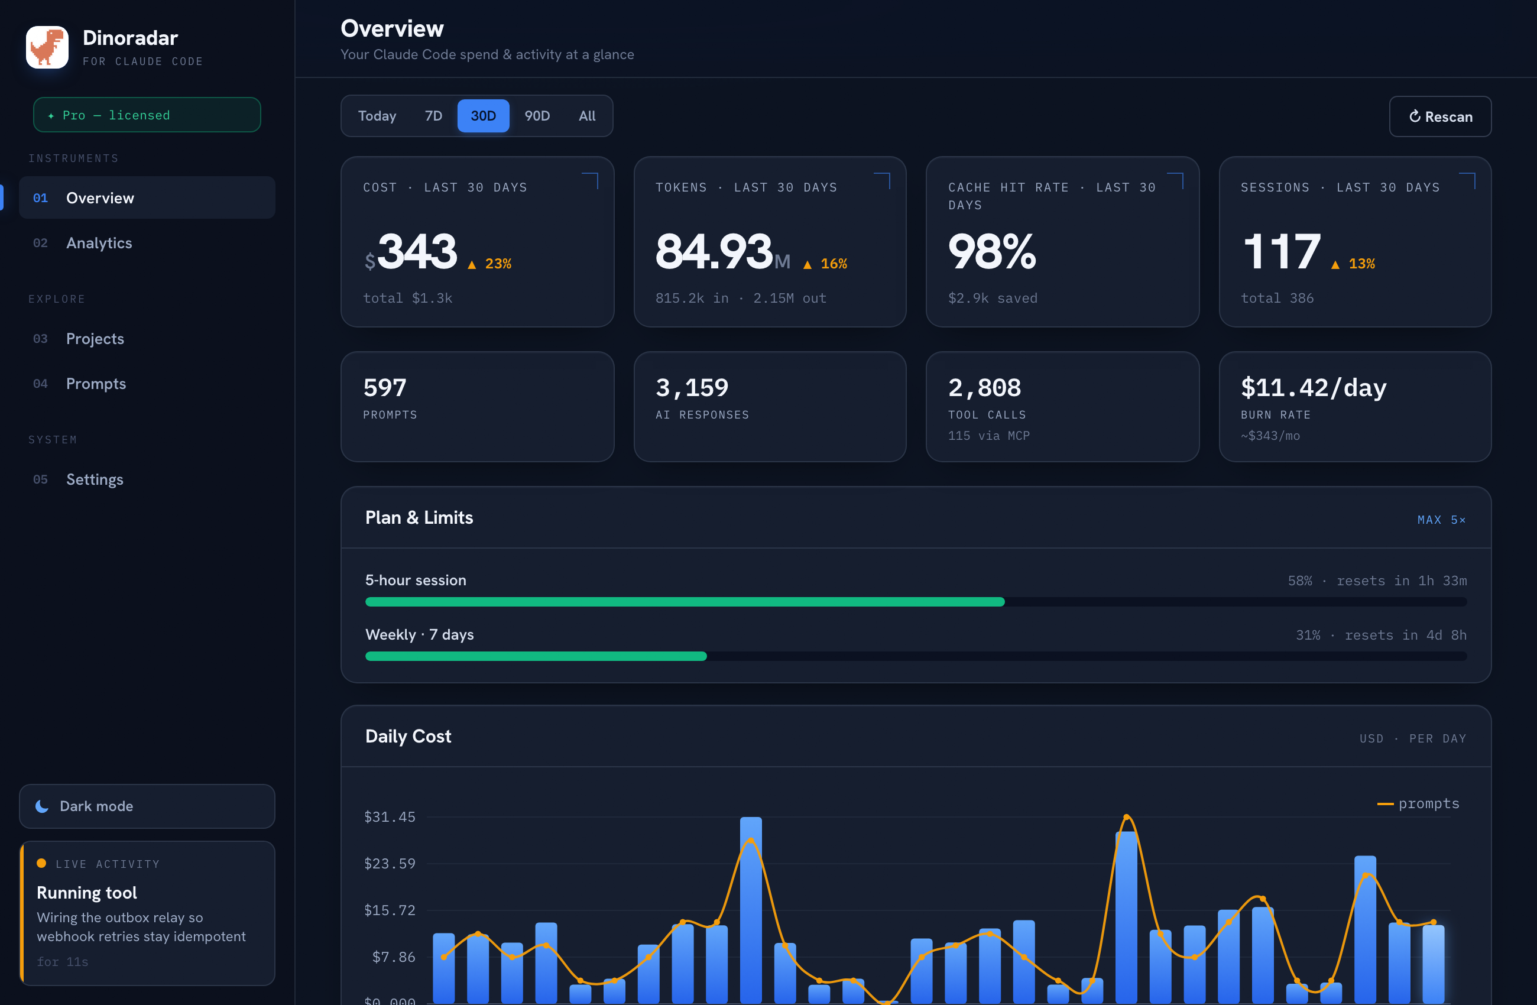Viewport: 1537px width, 1005px height.
Task: Click the Cache Hit Rate card corner icon
Action: click(x=1175, y=180)
